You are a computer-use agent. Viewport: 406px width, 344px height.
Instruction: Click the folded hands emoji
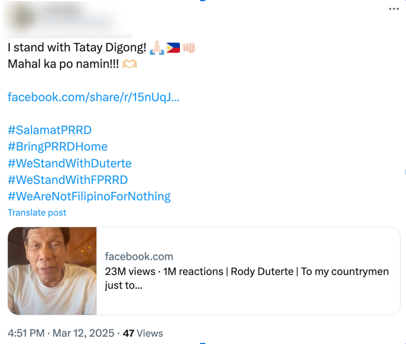156,48
